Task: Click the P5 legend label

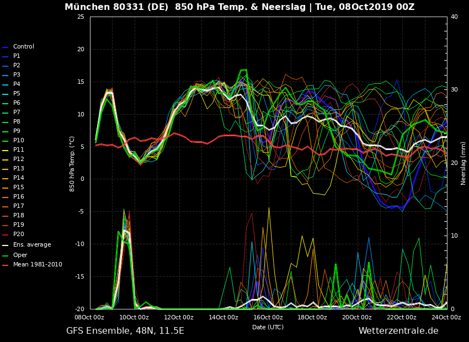Action: tap(17, 94)
